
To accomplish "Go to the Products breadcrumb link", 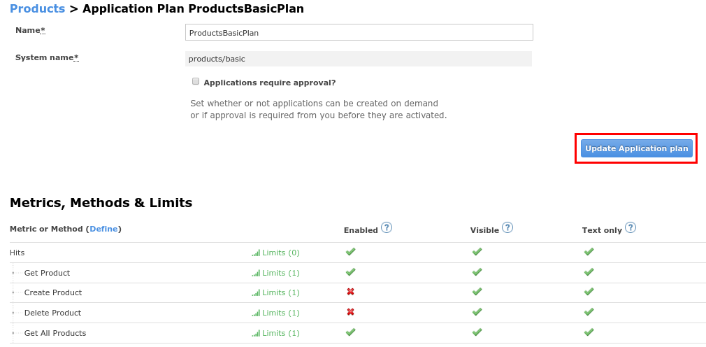I will point(37,9).
